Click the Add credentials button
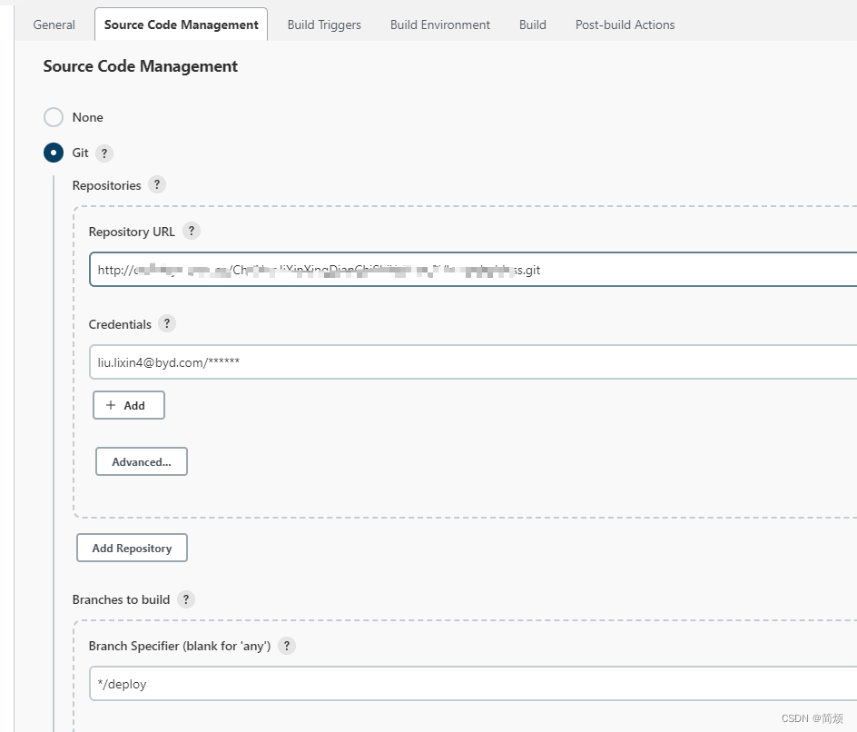Viewport: 857px width, 732px height. click(x=129, y=405)
